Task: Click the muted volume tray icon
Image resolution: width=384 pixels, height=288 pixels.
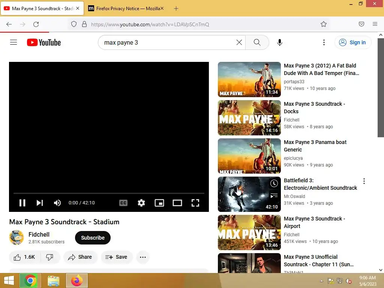Action: point(349,281)
